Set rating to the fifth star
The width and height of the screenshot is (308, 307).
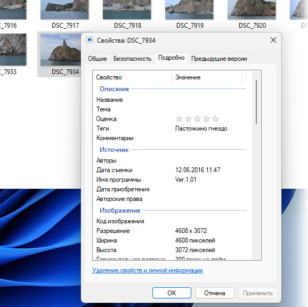point(215,119)
